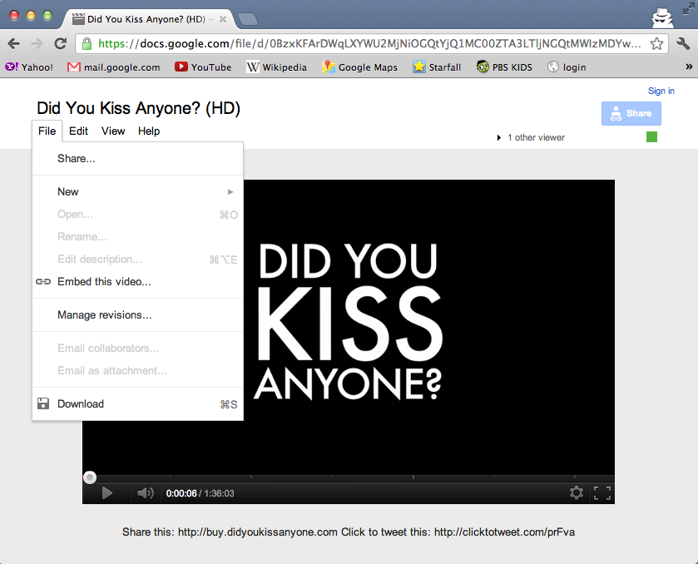Image resolution: width=698 pixels, height=564 pixels.
Task: Click the browser Back arrow
Action: click(x=14, y=43)
